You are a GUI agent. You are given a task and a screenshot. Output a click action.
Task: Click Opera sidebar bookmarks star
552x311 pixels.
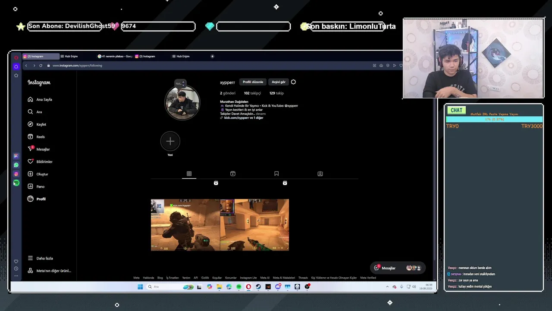pos(16,76)
